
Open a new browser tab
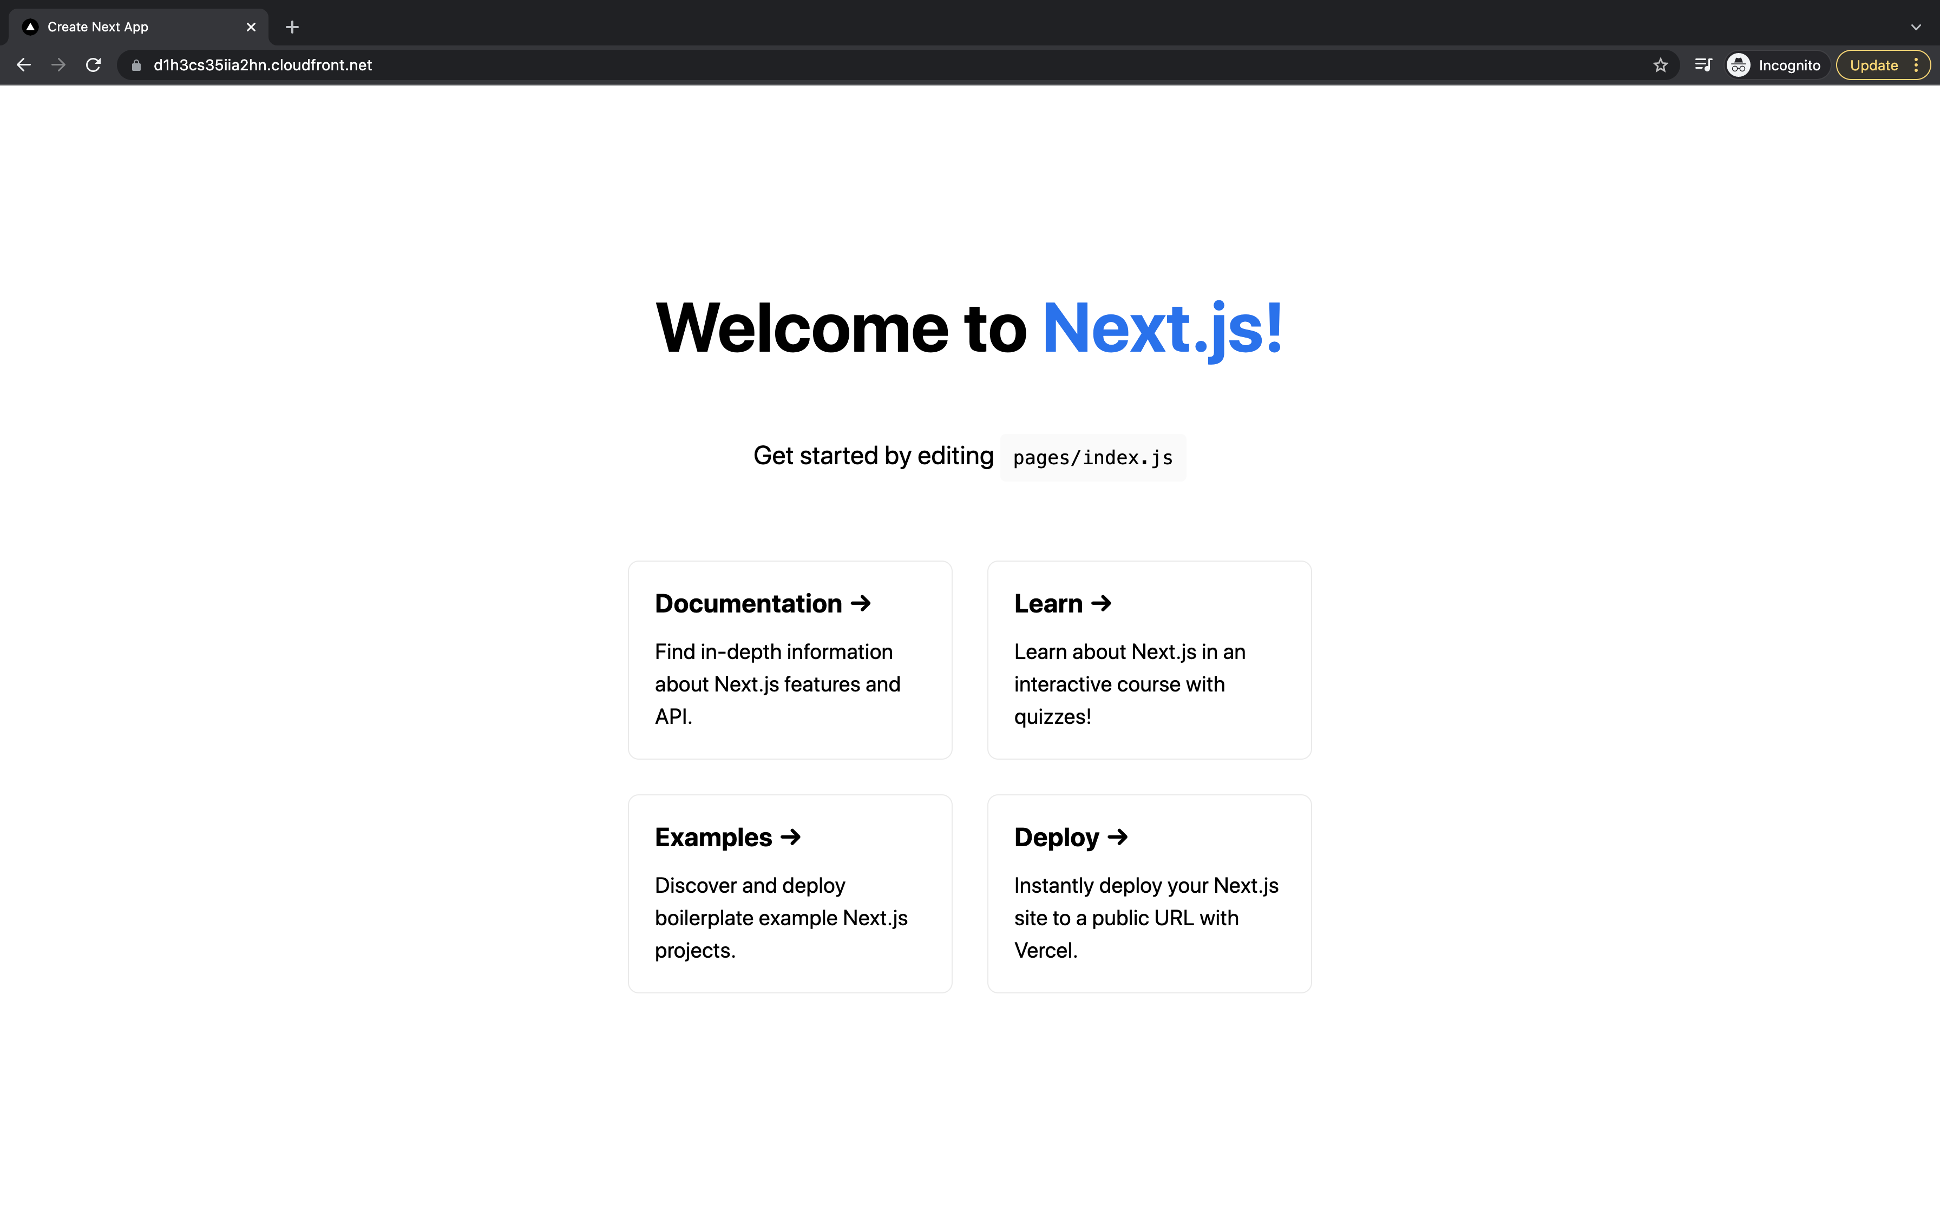[x=292, y=27]
